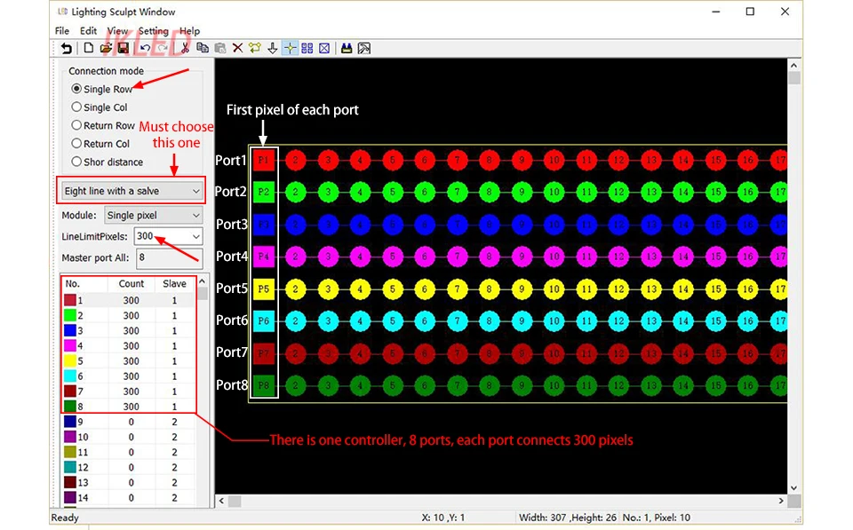Screen dimensions: 853x530
Task: Click the port list scroll-up arrow
Action: [203, 281]
